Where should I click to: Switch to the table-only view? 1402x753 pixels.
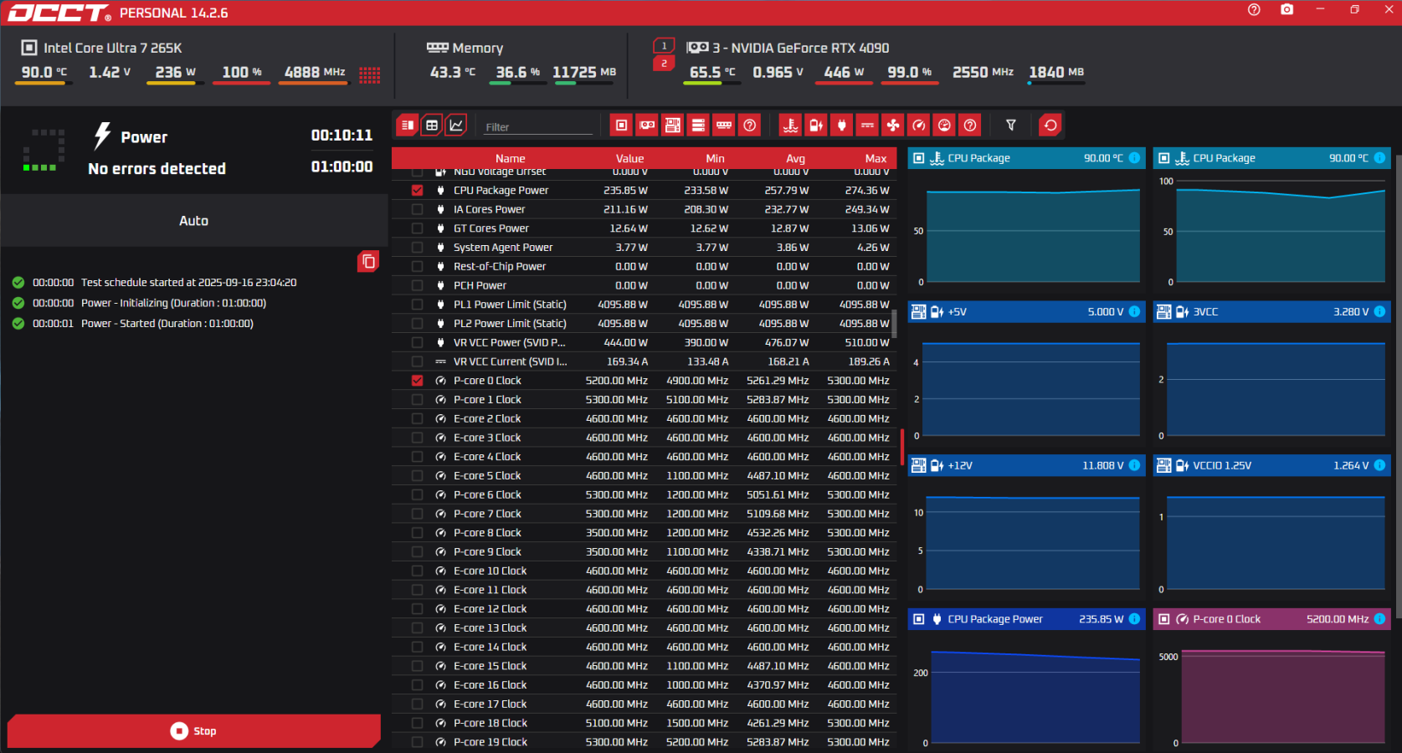pyautogui.click(x=432, y=125)
